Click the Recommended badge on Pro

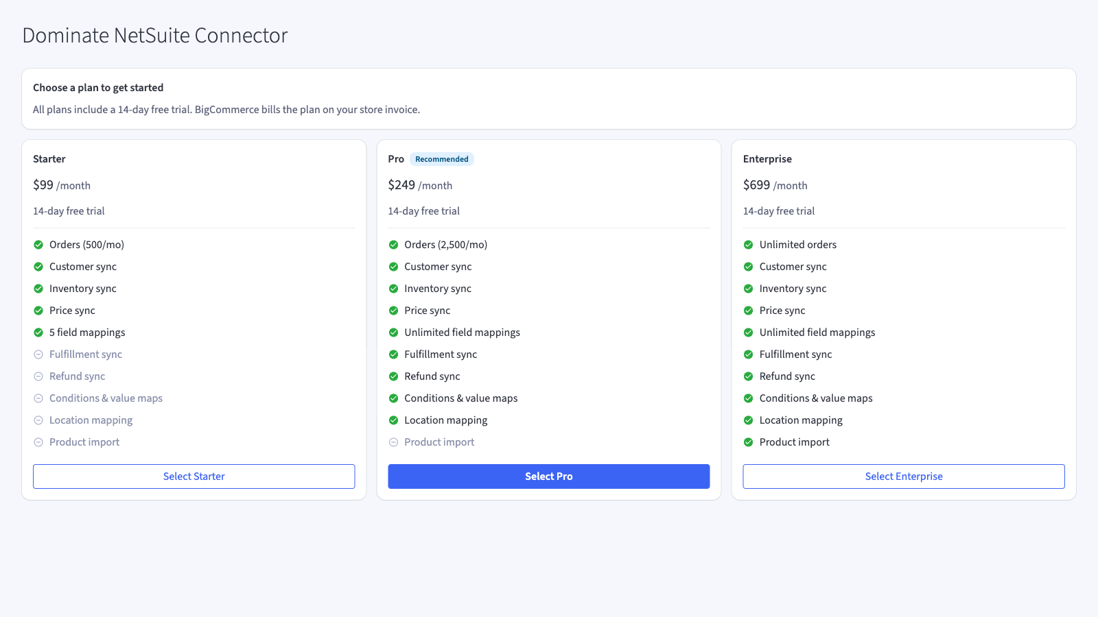click(442, 159)
